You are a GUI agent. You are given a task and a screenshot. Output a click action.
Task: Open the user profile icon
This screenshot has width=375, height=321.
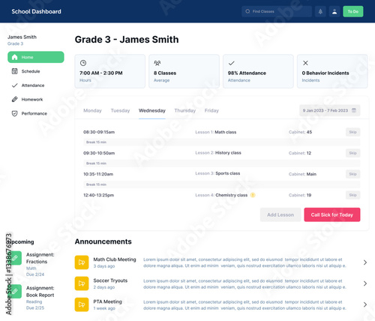coord(334,11)
